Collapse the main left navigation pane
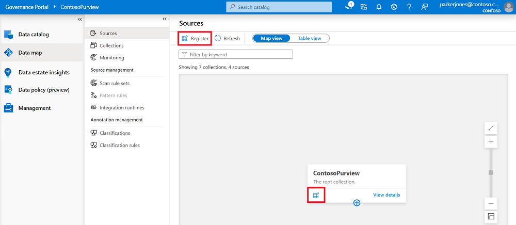The width and height of the screenshot is (516, 225). (x=80, y=19)
